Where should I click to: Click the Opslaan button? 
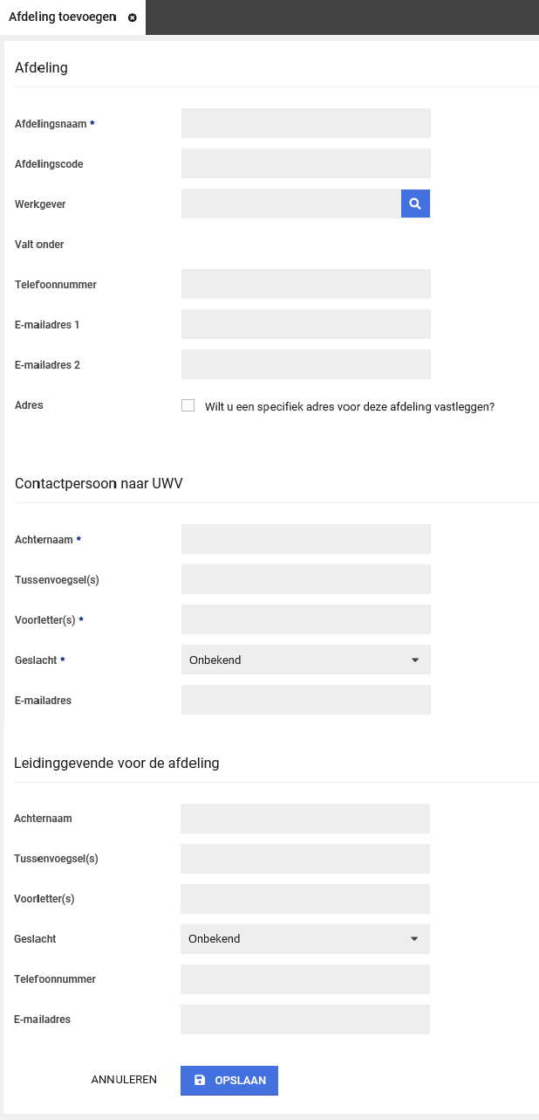pyautogui.click(x=229, y=1080)
